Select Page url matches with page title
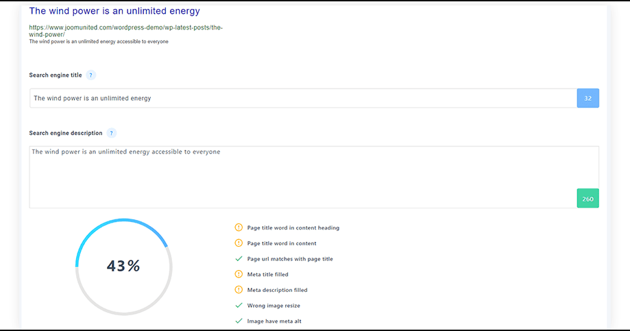Screen dimensions: 630x331 (290, 258)
